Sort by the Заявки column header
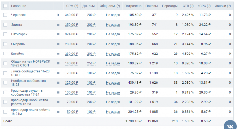This screenshot has width=237, height=129. (x=223, y=6)
